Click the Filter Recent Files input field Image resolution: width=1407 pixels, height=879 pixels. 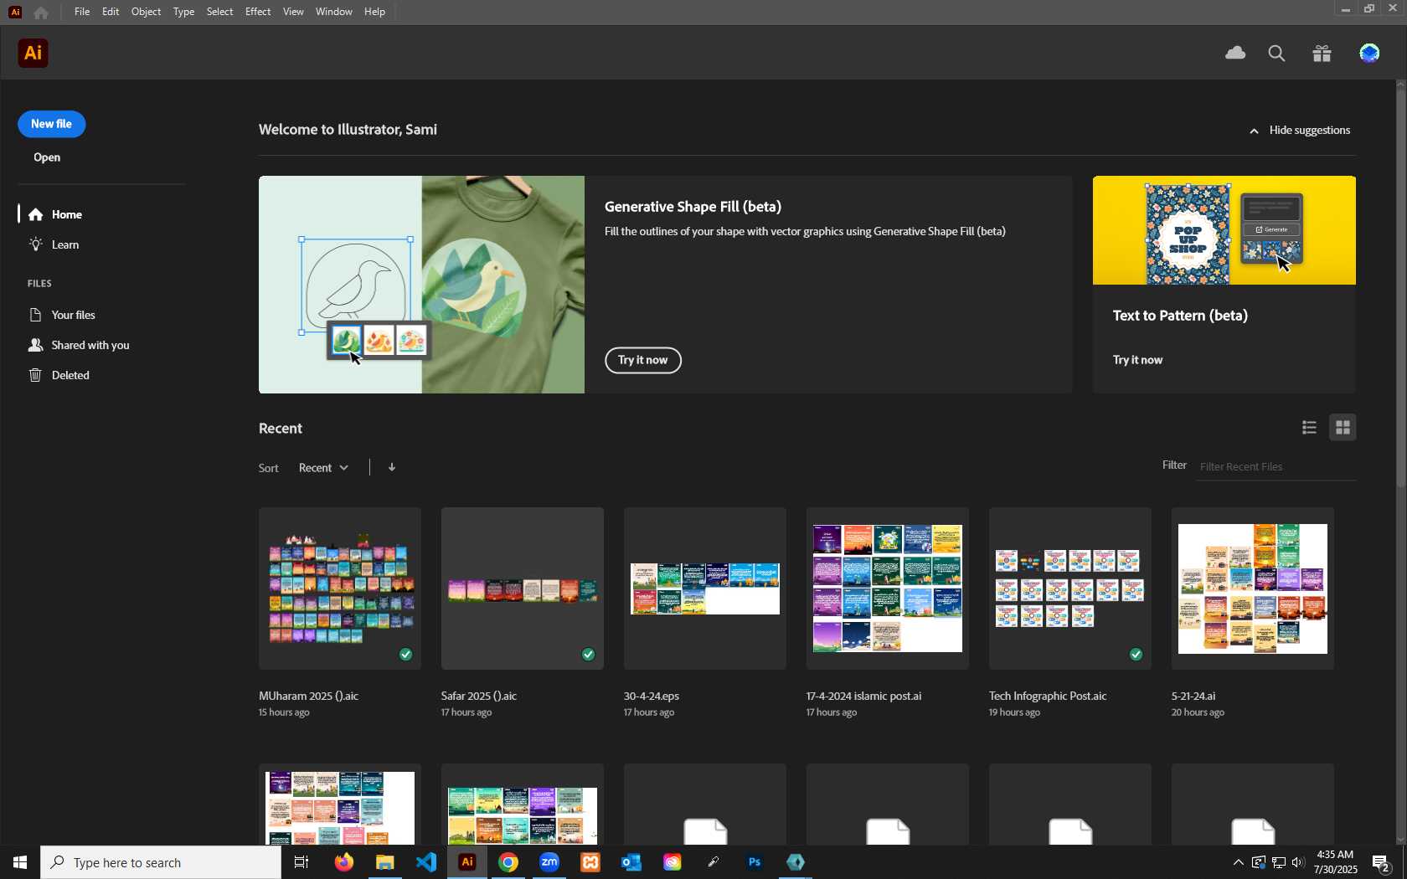[x=1276, y=466]
